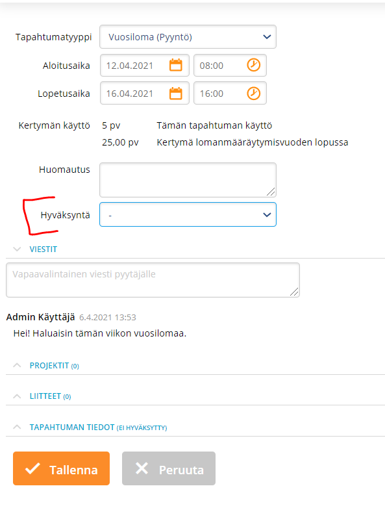Expand the Projektit section chevron
Screen dimensions: 385x510
click(x=17, y=365)
